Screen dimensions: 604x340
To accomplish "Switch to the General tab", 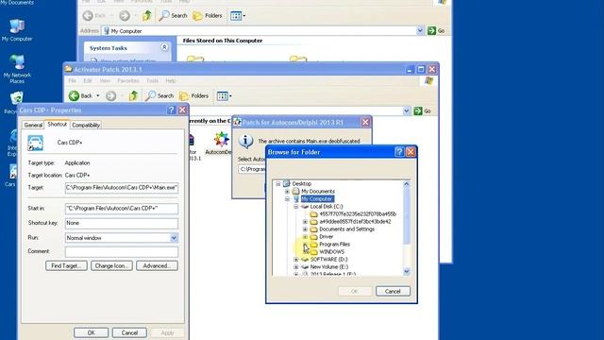I will [33, 125].
